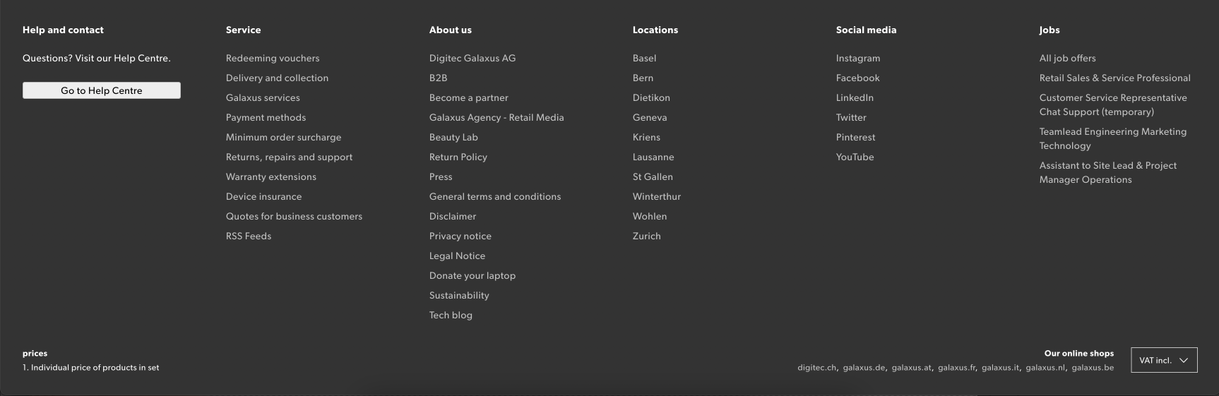
Task: Visit digitec.ch online shop
Action: pos(816,368)
